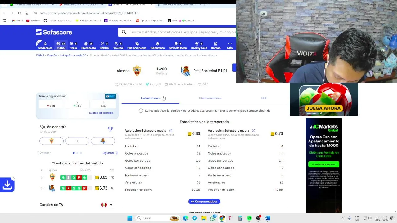This screenshot has height=223, width=397.
Task: Open the Béisbol sport category
Action: pos(105,46)
